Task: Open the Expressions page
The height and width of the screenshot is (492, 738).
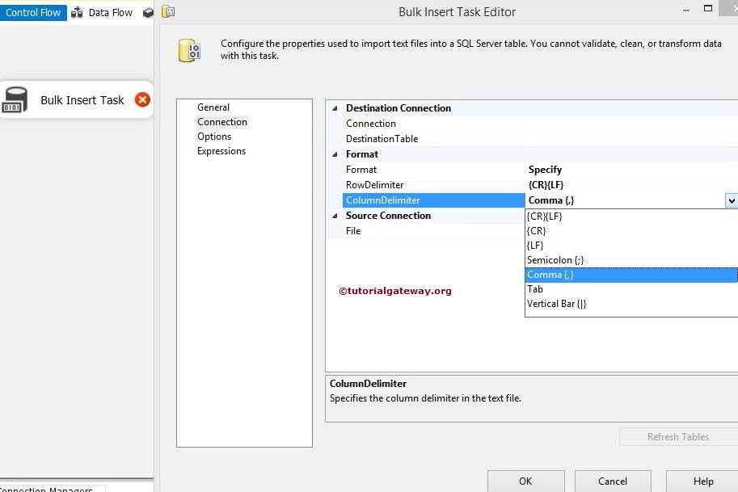Action: 221,151
